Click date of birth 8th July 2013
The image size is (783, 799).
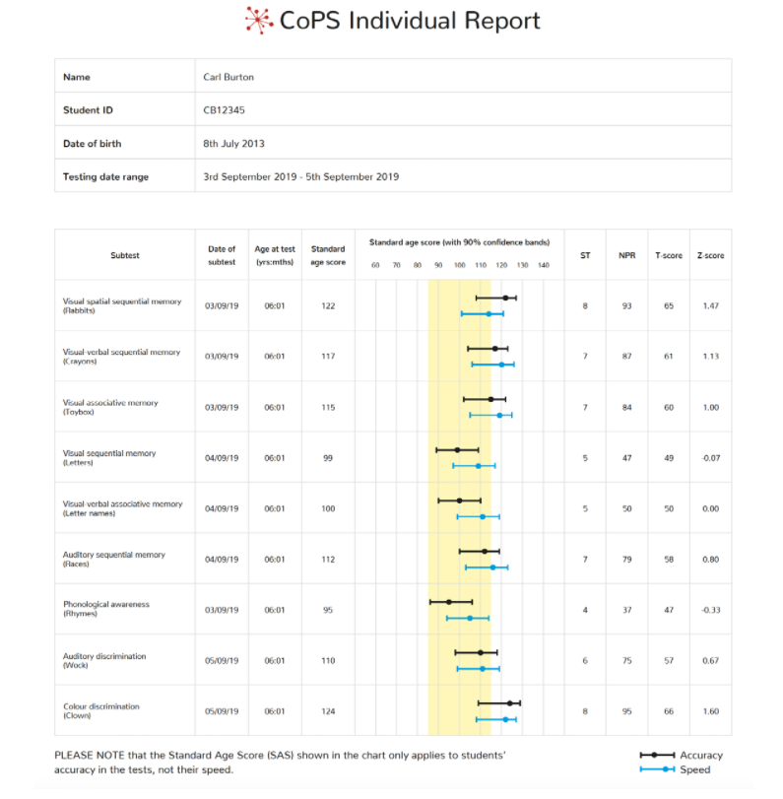click(233, 144)
